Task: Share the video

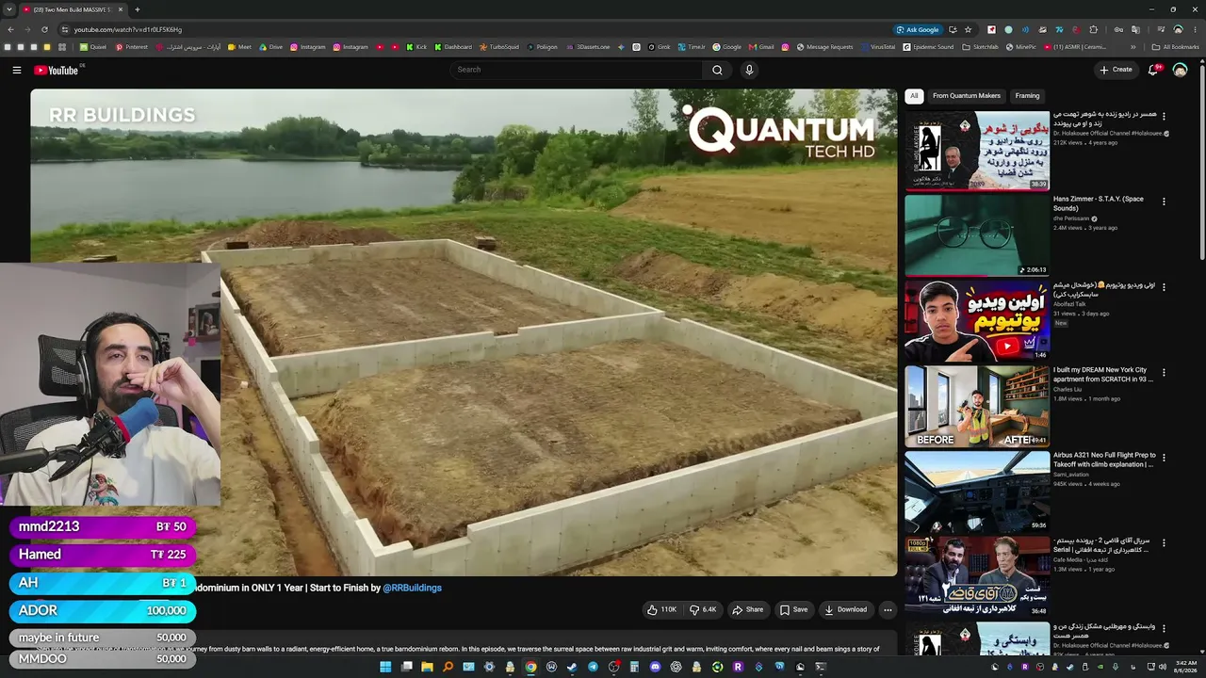Action: tap(748, 610)
